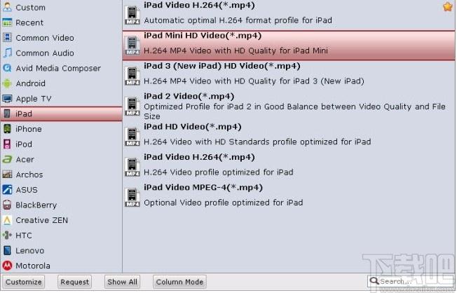The image size is (457, 293).
Task: Select the Custom category icon
Action: click(7, 7)
